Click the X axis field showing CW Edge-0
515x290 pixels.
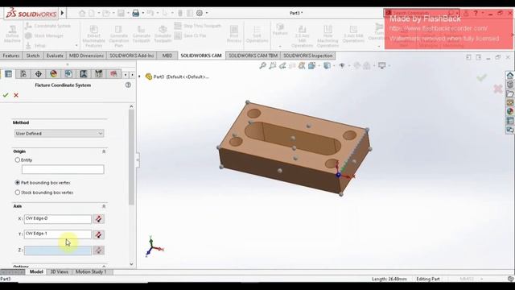[57, 219]
